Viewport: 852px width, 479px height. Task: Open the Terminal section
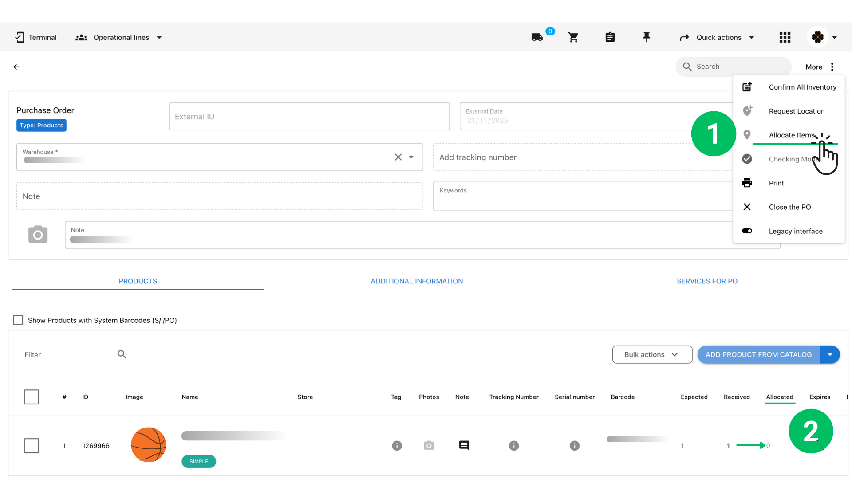coord(35,37)
